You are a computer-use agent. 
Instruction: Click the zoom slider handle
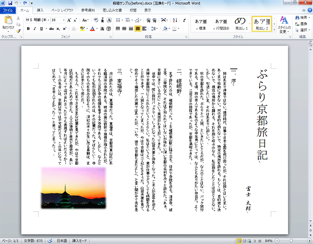coord(291,241)
